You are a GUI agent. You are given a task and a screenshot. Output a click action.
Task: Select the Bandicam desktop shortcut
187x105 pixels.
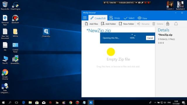click(x=15, y=19)
